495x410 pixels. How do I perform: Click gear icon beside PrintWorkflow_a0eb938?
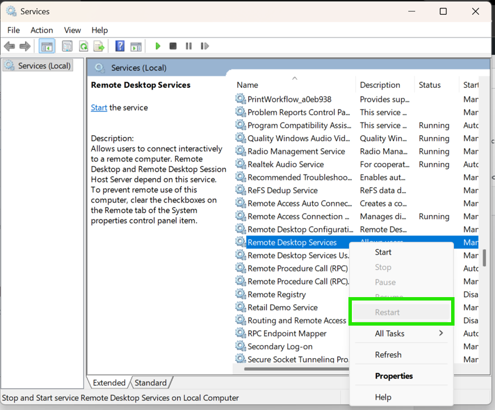tap(241, 99)
